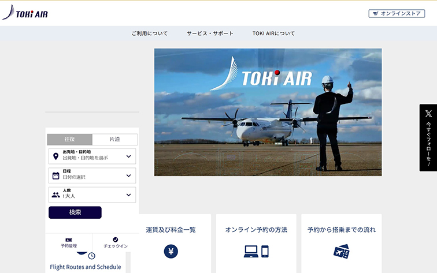This screenshot has height=273, width=437.
Task: Click the ticket icon above 予約管理
Action: (x=69, y=240)
